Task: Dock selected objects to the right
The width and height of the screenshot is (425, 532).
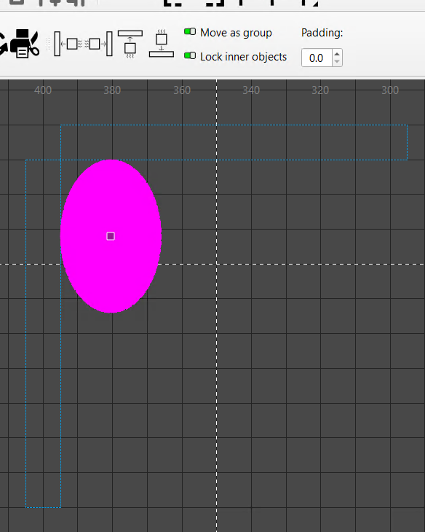Action: [x=98, y=44]
